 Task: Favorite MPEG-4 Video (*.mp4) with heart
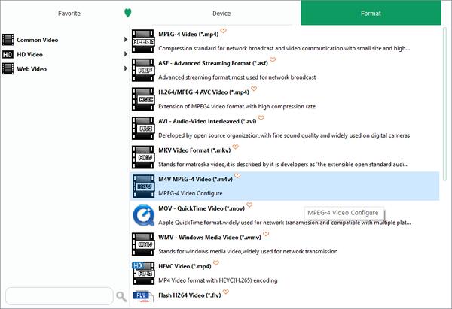(224, 31)
